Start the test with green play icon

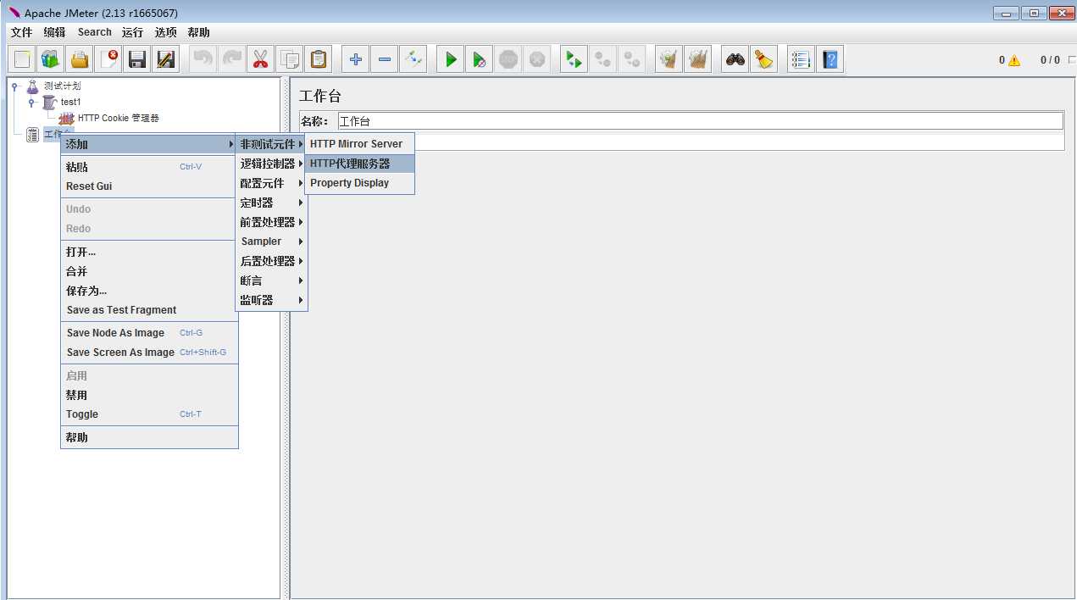(x=451, y=59)
